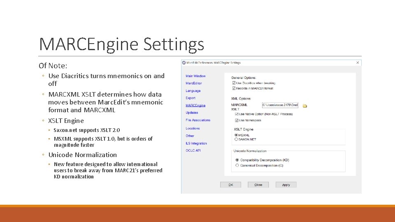This screenshot has width=395, height=222.
Task: Click the 'XML Options:' label in dialog
Action: point(241,99)
